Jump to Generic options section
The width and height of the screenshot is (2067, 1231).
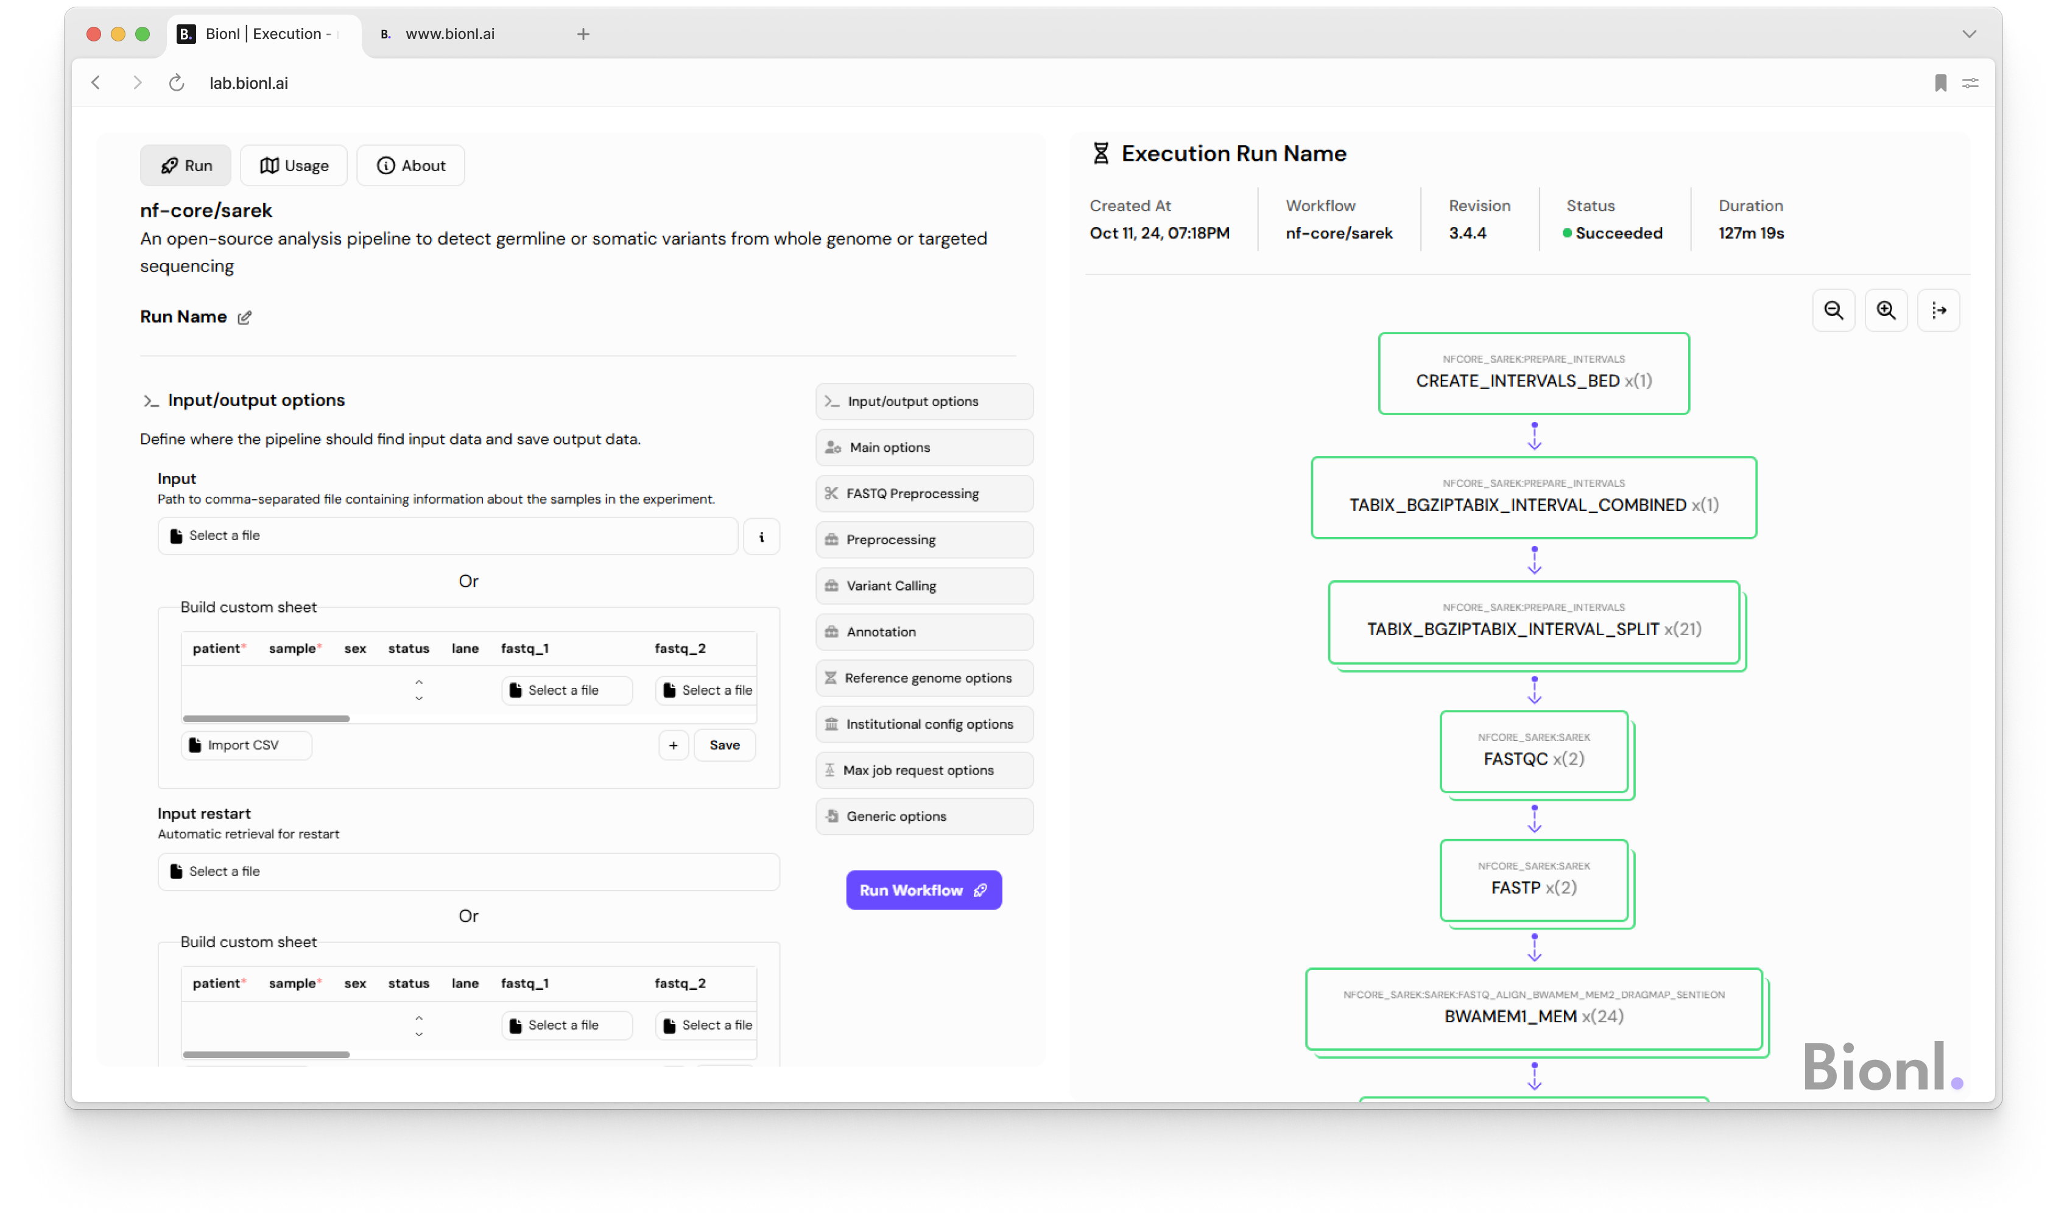[925, 817]
